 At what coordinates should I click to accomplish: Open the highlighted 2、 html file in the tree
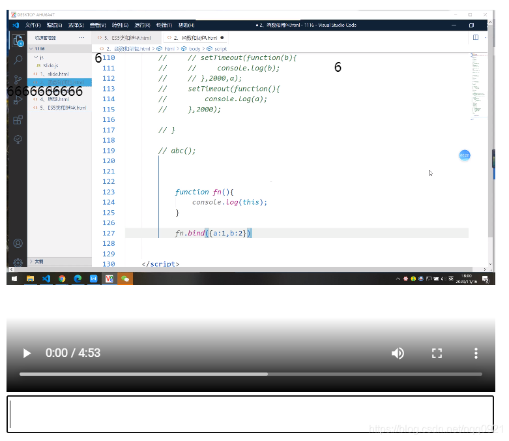tap(60, 83)
